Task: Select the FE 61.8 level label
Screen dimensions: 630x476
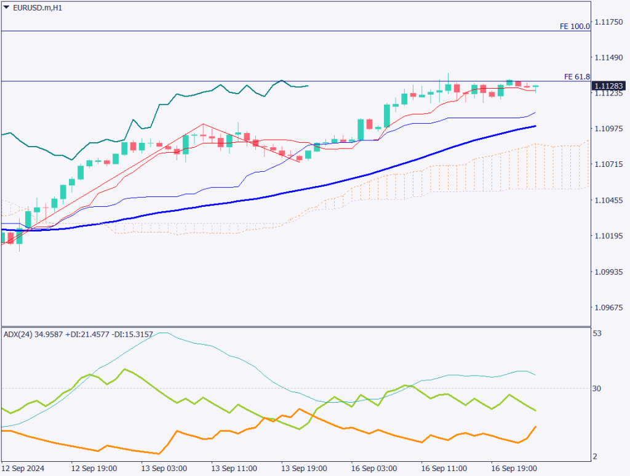Action: (x=576, y=77)
